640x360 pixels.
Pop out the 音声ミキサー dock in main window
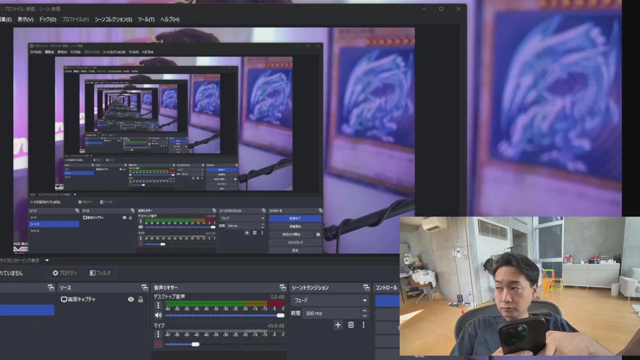(282, 287)
